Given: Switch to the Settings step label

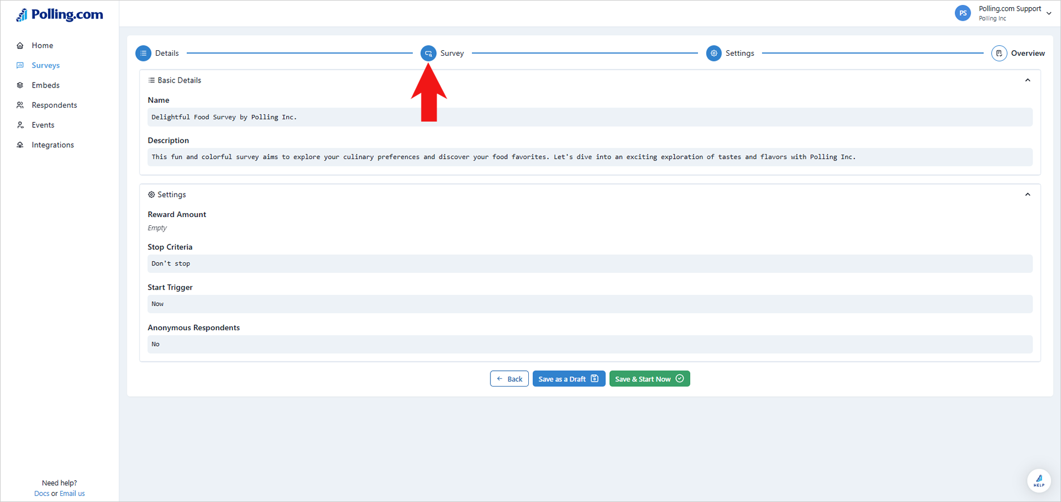Looking at the screenshot, I should coord(740,53).
